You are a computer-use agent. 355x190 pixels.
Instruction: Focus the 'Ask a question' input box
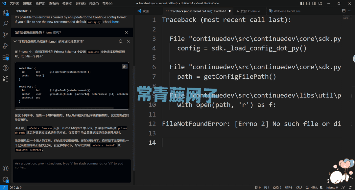click(72, 171)
